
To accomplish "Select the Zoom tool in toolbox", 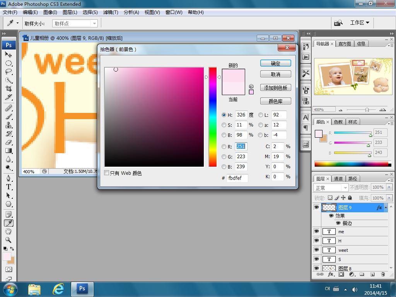I will (x=9, y=240).
